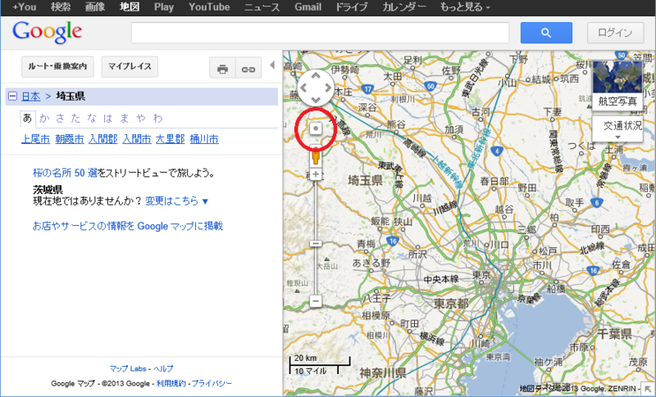Screen dimensions: 656x397
Task: Open the マップ Labs link
Action: tap(128, 368)
